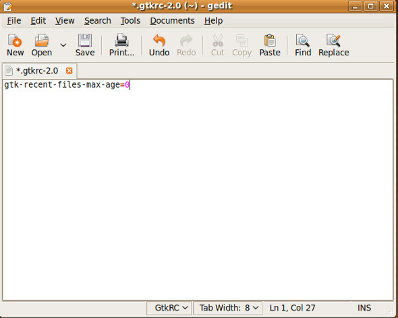Click the INS insert mode indicator
This screenshot has width=398, height=318.
pos(364,308)
